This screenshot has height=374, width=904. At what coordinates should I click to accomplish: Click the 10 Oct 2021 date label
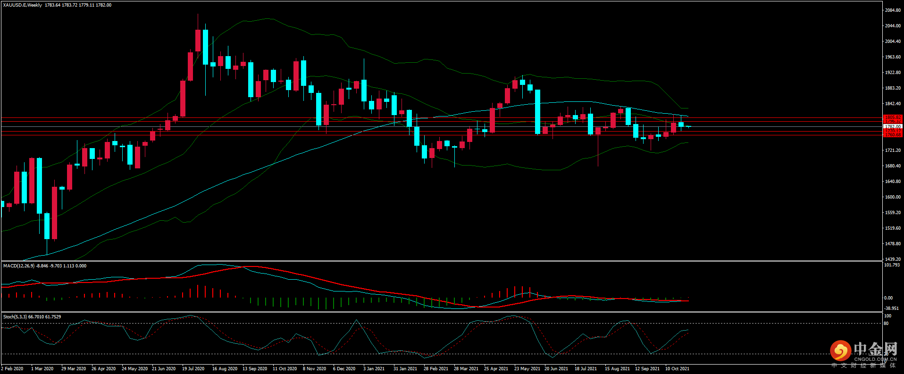(678, 369)
